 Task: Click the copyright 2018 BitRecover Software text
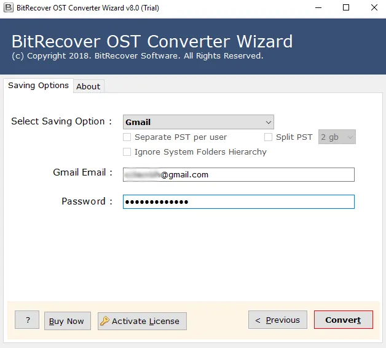138,56
